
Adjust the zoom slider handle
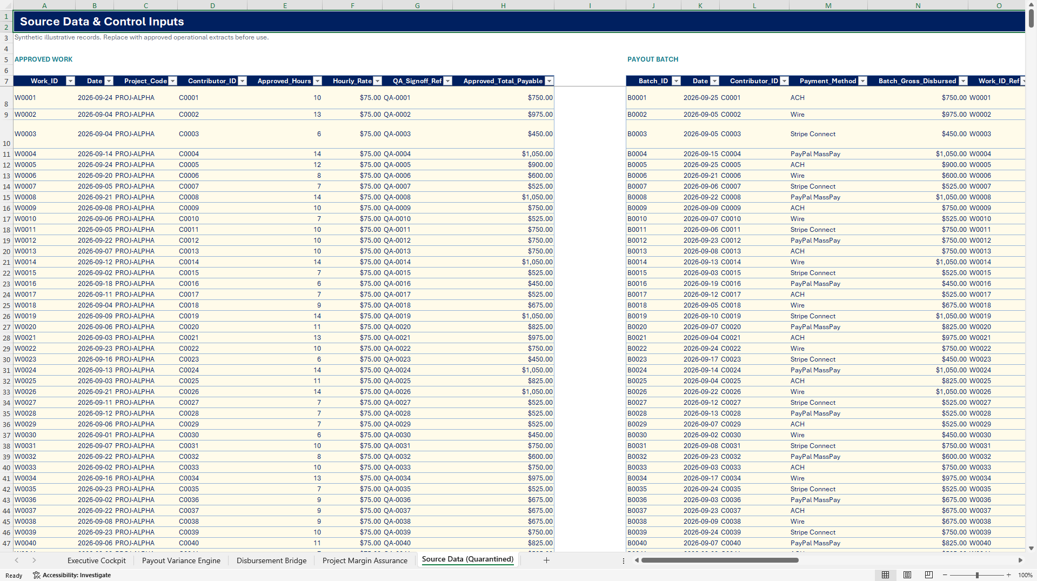coord(977,575)
